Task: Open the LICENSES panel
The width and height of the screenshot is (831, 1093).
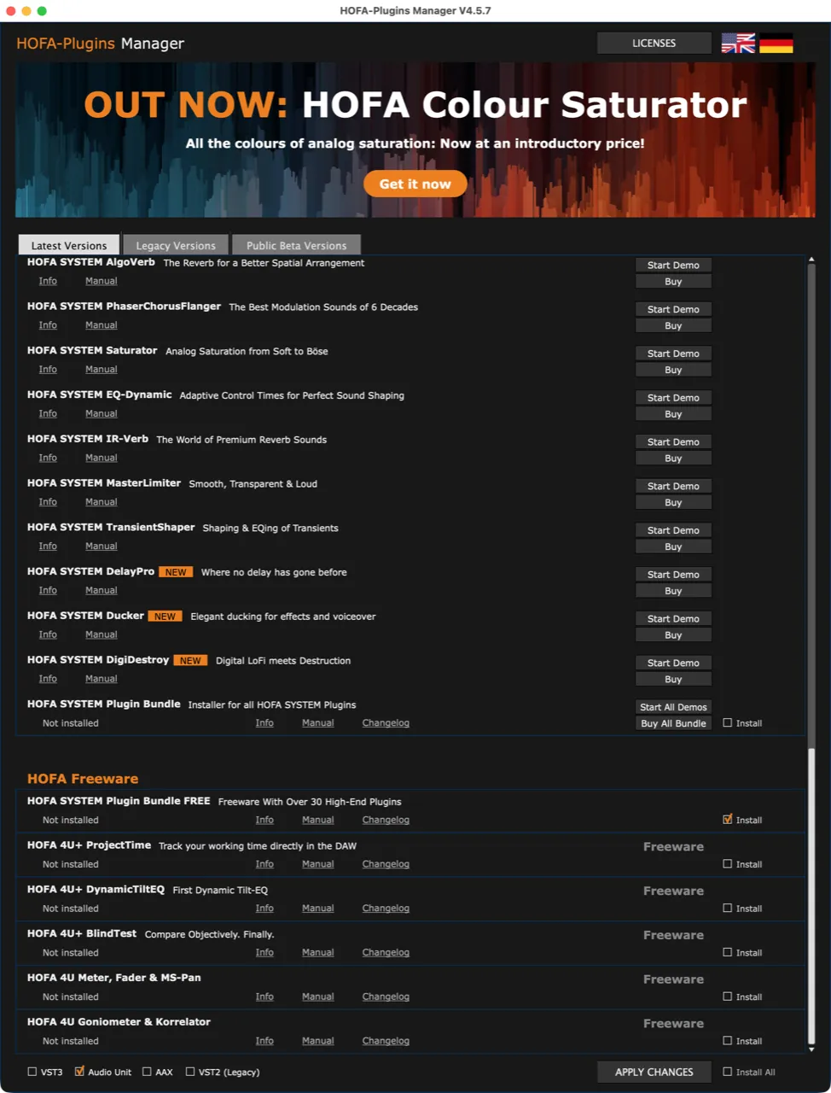Action: point(654,42)
